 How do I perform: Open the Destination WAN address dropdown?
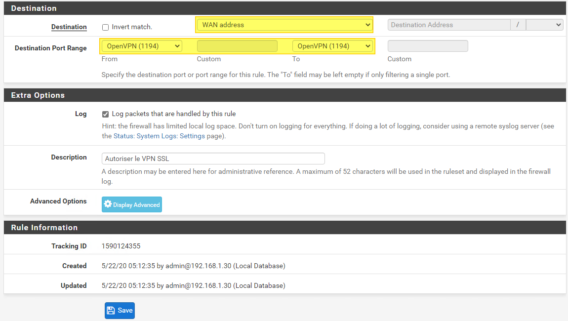(284, 25)
